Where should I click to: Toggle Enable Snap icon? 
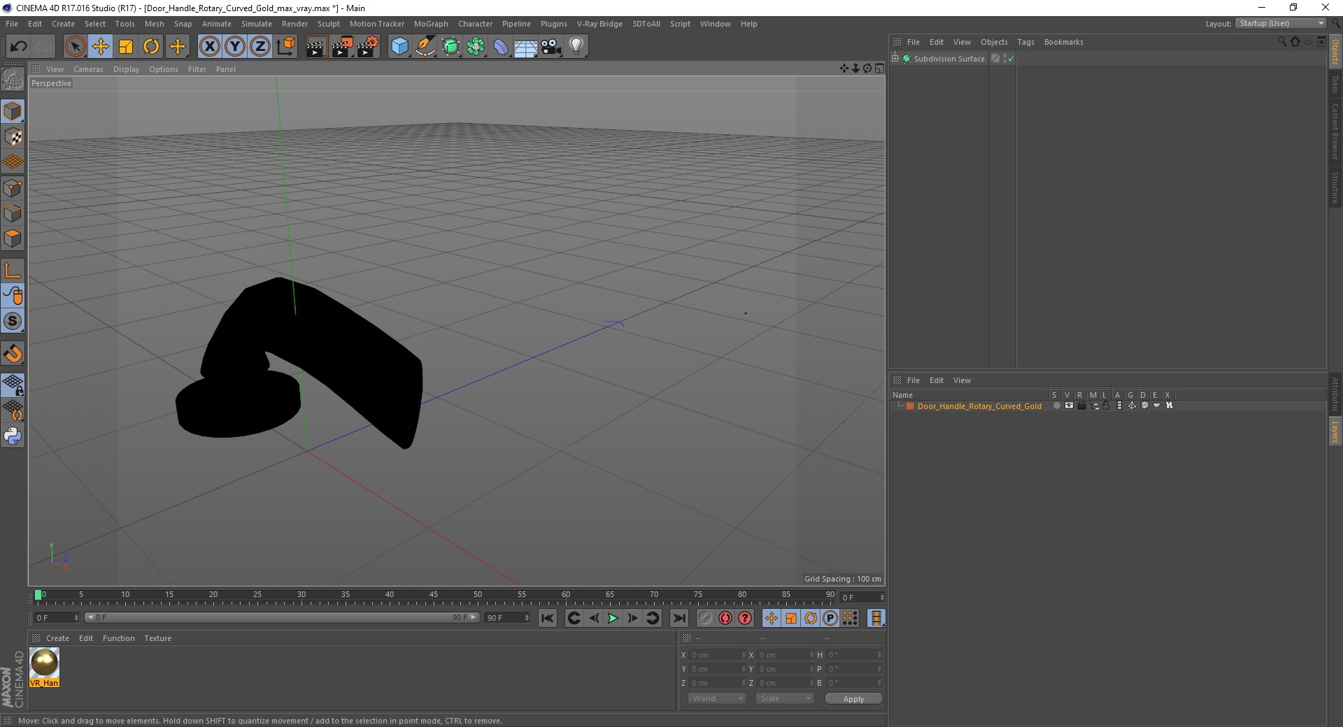pos(13,321)
